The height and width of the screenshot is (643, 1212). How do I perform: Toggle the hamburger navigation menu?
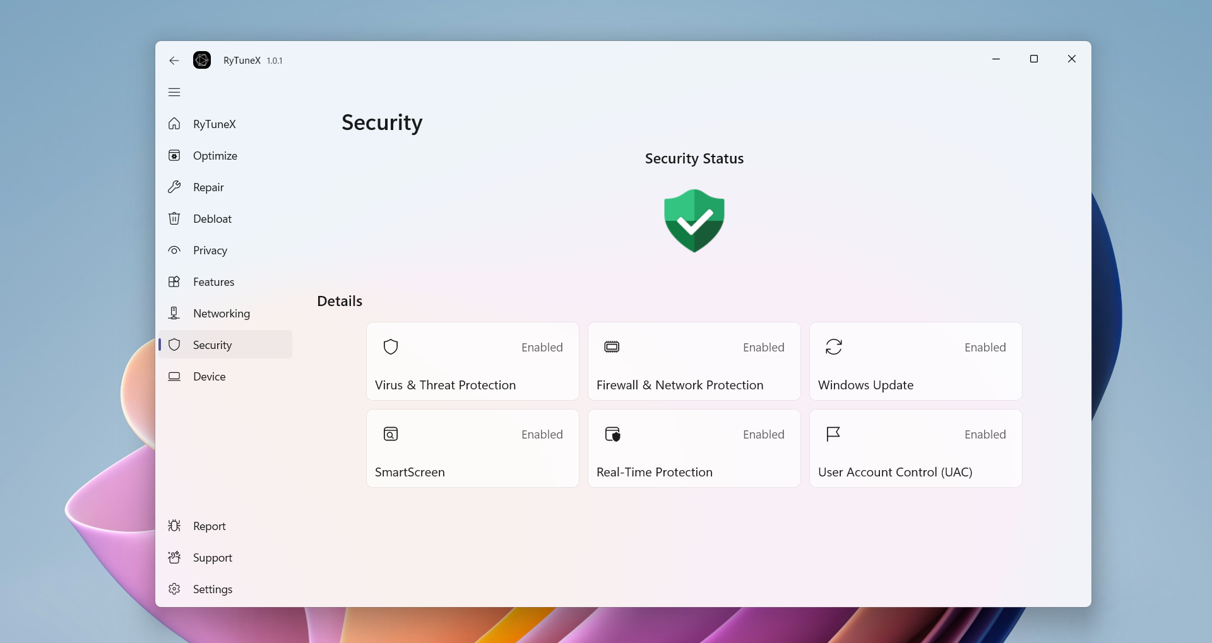click(x=174, y=92)
